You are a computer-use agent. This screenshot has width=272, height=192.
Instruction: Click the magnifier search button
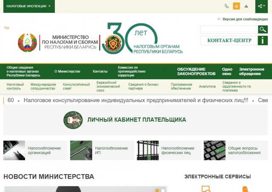(263, 29)
